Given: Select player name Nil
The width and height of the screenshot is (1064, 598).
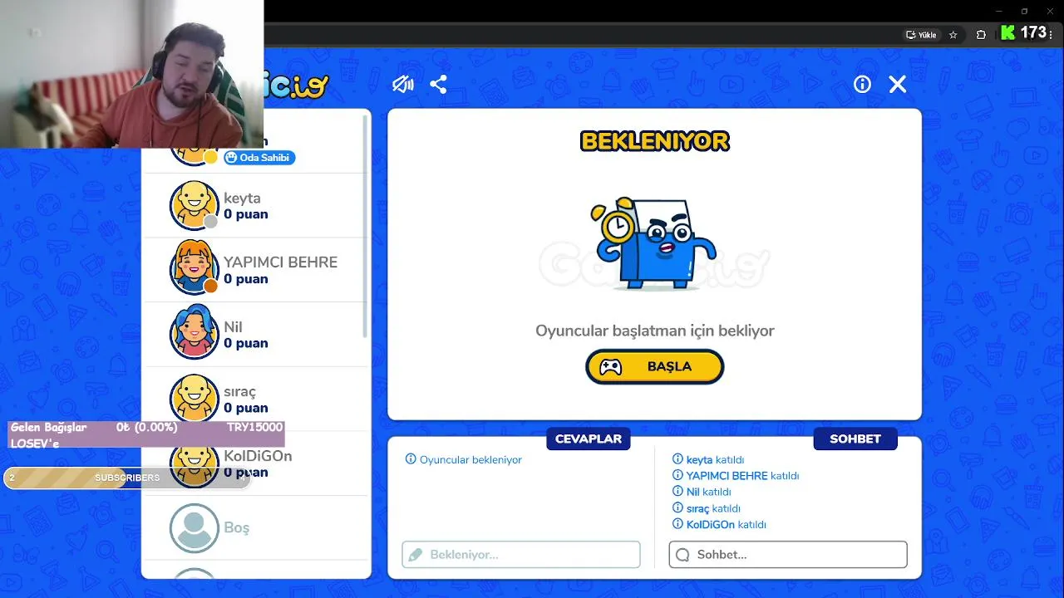Looking at the screenshot, I should 233,327.
